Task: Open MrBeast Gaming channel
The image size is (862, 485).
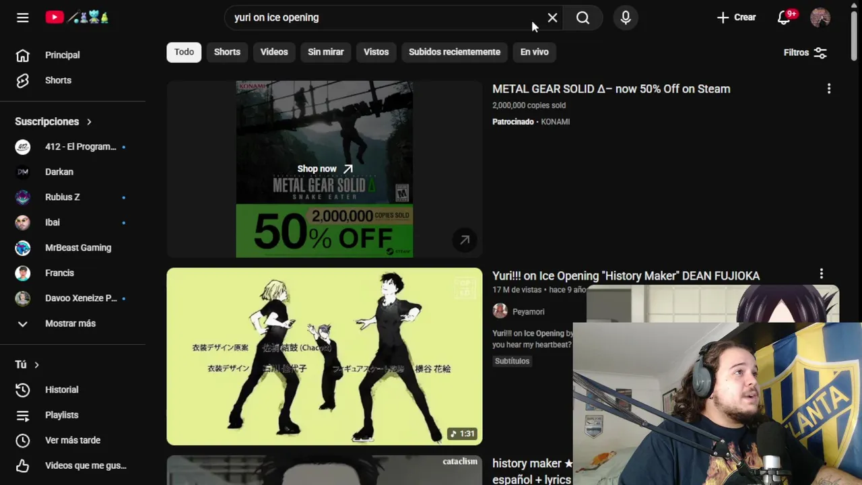Action: (73, 247)
